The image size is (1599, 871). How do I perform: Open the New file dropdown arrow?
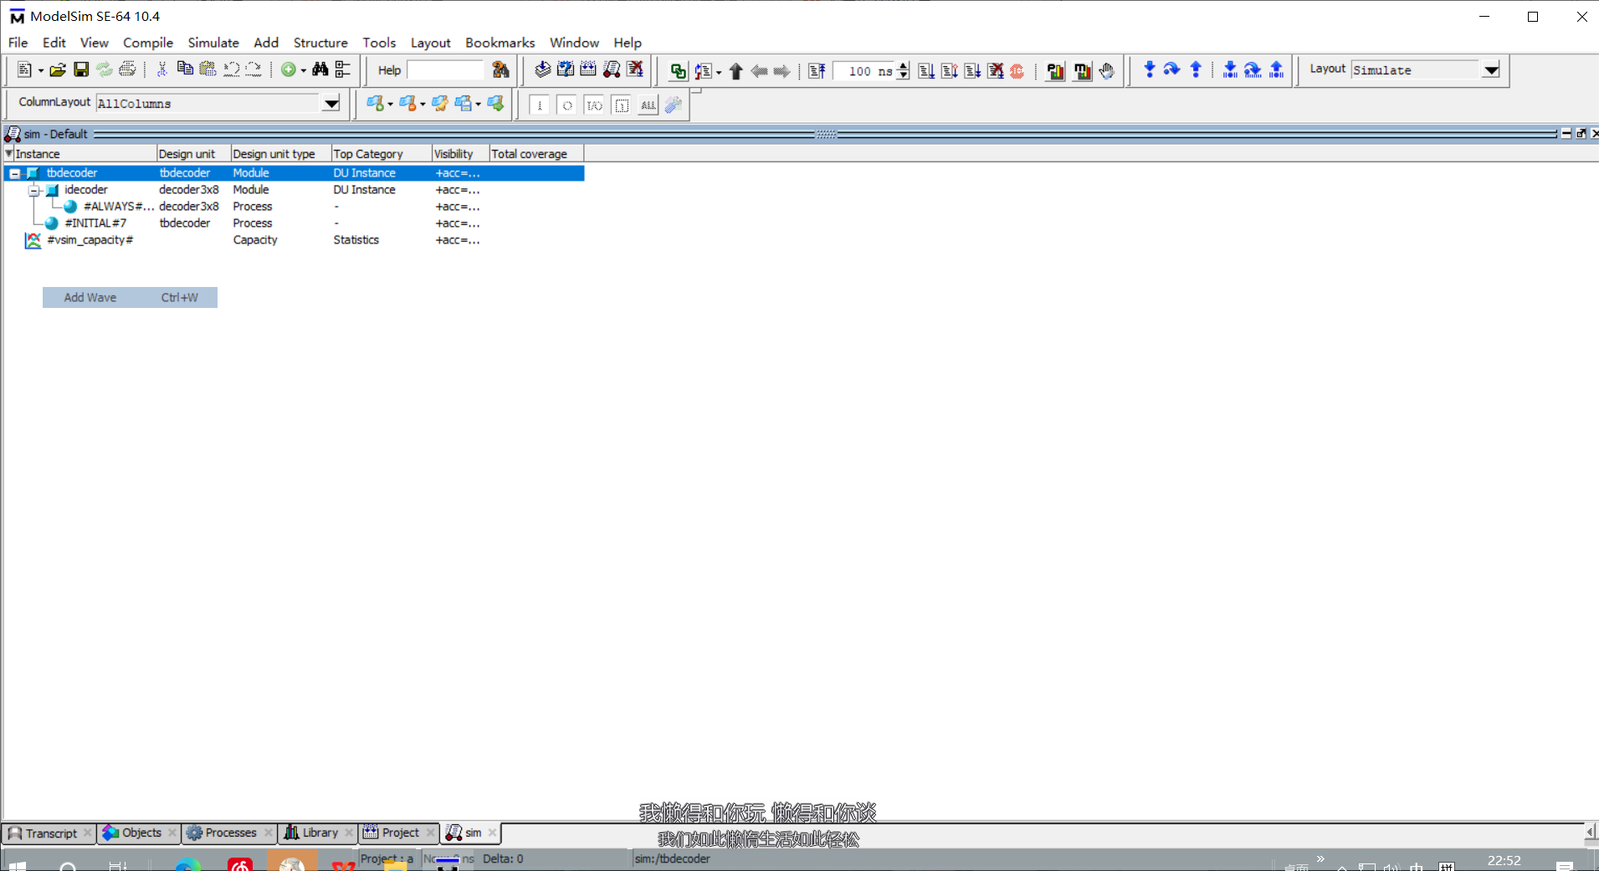(40, 71)
